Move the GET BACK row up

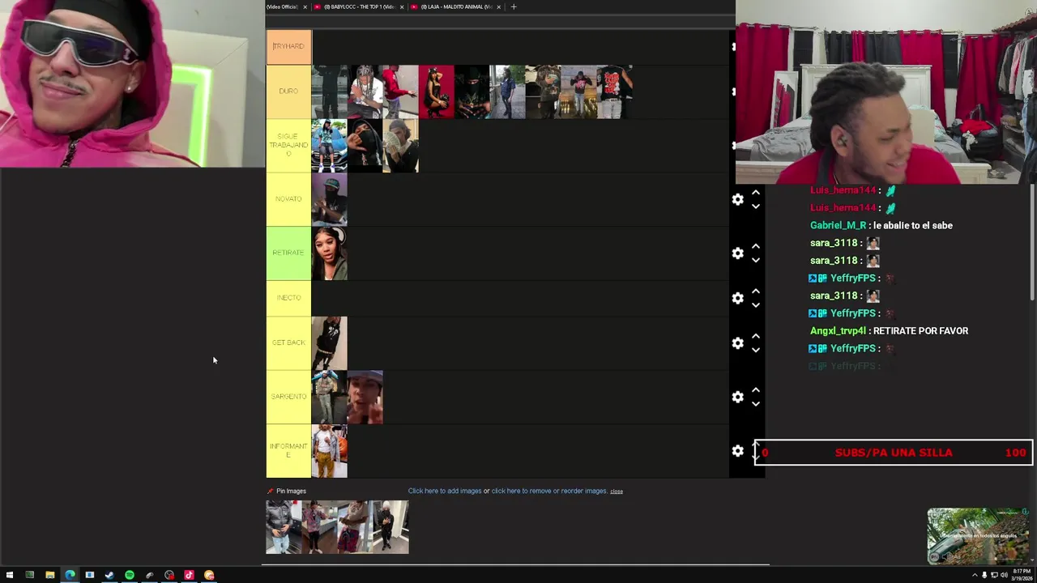click(x=755, y=336)
